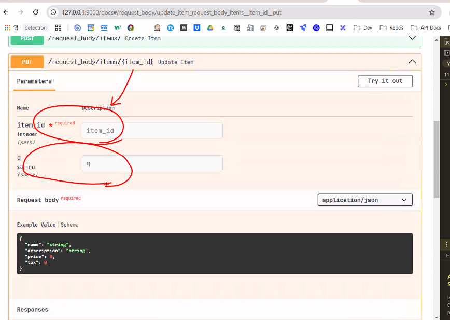Open the tab groups grid icon
This screenshot has width=450, height=320.
pyautogui.click(x=58, y=27)
